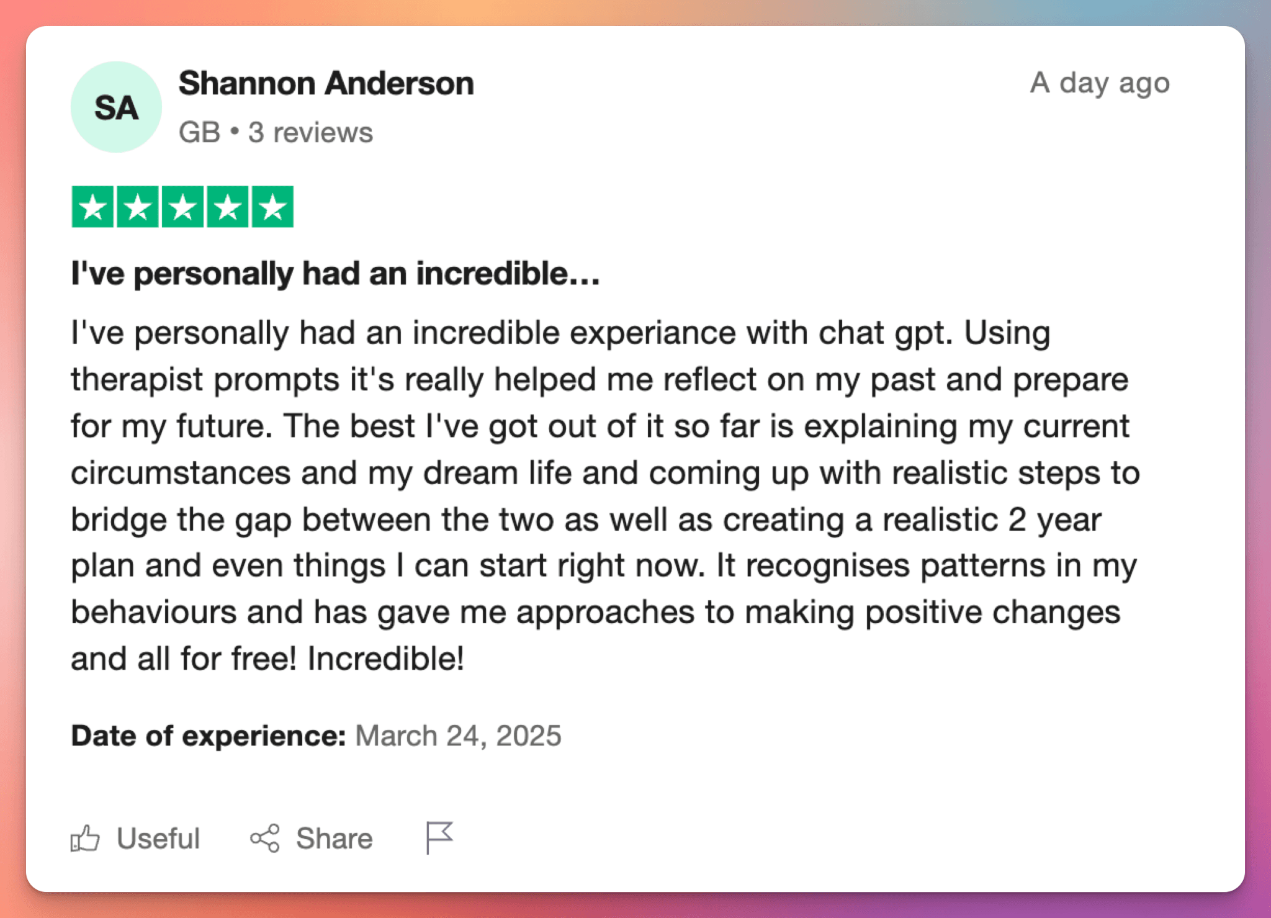The image size is (1271, 918).
Task: Click the flag icon to report the review
Action: (x=439, y=837)
